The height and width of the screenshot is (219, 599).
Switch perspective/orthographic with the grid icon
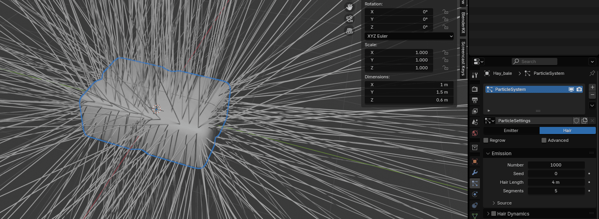pos(349,31)
